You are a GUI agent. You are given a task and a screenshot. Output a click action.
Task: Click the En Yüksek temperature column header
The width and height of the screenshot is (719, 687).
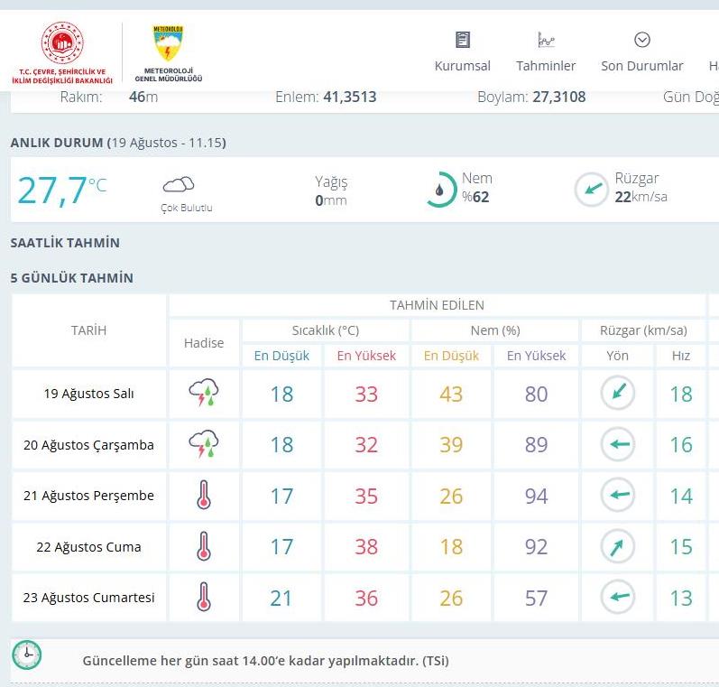tap(366, 356)
